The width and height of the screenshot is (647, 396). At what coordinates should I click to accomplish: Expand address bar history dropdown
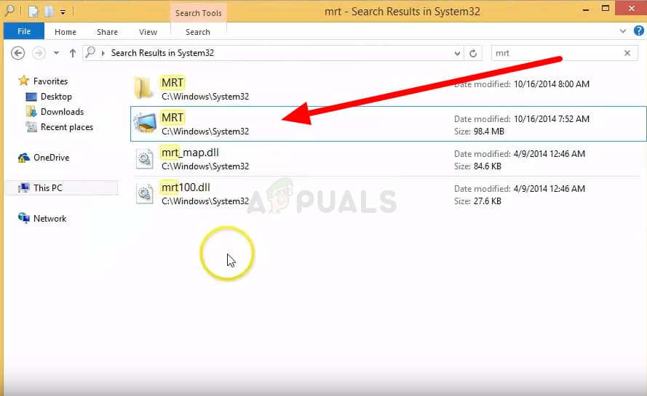[457, 53]
